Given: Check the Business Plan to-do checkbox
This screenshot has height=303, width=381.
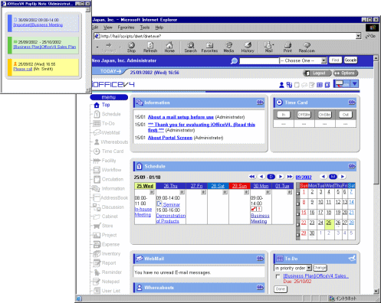Looking at the screenshot, I should [x=278, y=276].
